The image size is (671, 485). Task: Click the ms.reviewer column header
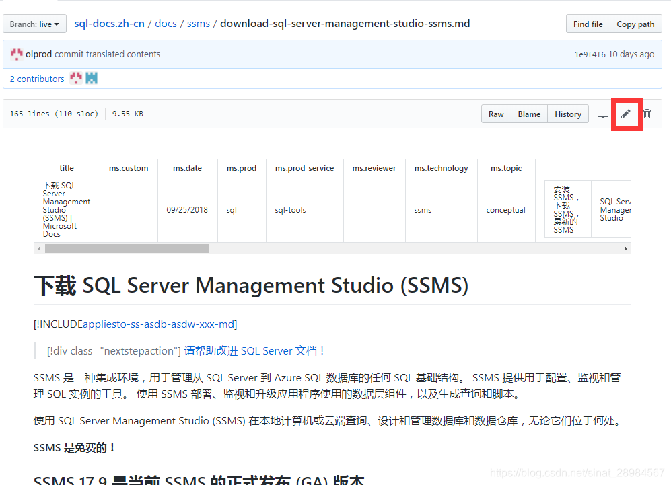click(x=374, y=168)
